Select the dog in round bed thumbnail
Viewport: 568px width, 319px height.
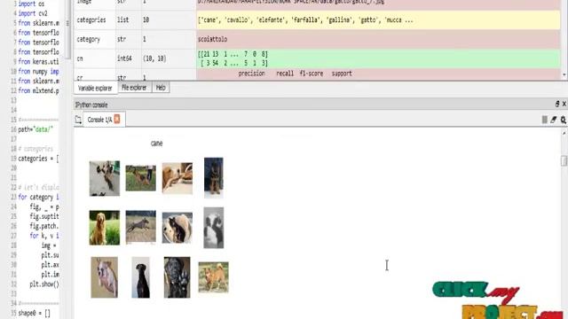[177, 228]
